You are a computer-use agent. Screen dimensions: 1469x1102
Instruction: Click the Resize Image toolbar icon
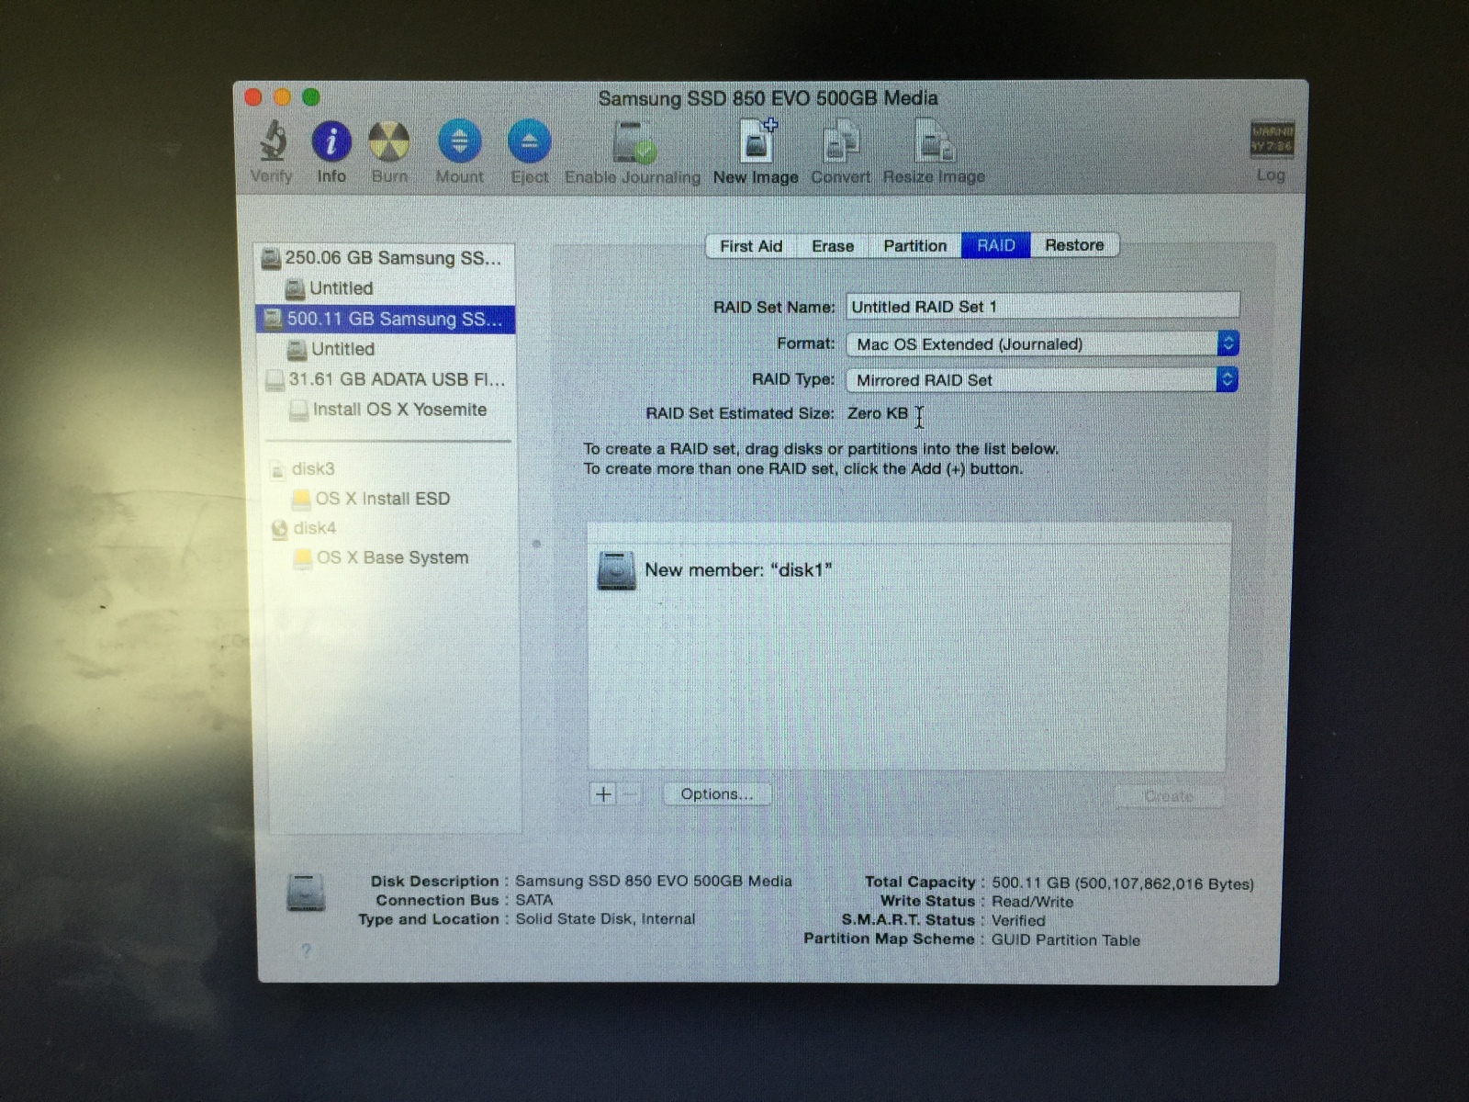click(x=934, y=142)
